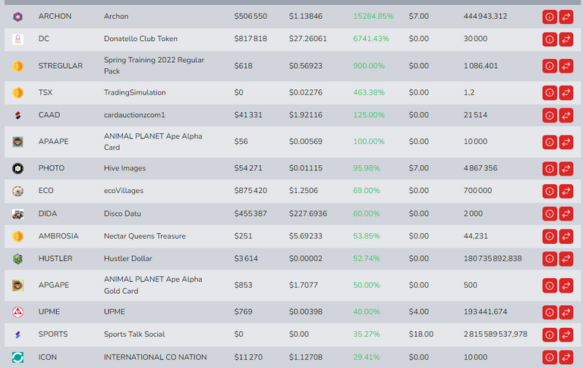The image size is (583, 368).
Task: Select Spring Training 2022 Regular Pack name
Action: (x=154, y=65)
